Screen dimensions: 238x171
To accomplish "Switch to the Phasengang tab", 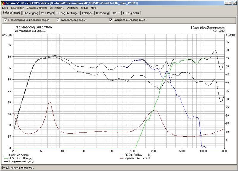I will [31, 13].
